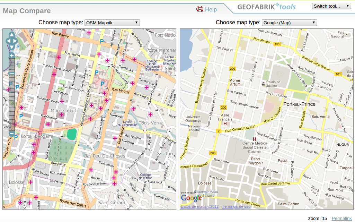This screenshot has height=222, width=355.
Task: Click the zoom in plus button
Action: (12, 55)
